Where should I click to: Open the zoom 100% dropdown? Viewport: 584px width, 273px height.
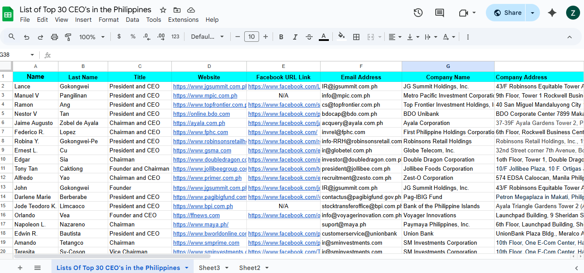pyautogui.click(x=92, y=37)
